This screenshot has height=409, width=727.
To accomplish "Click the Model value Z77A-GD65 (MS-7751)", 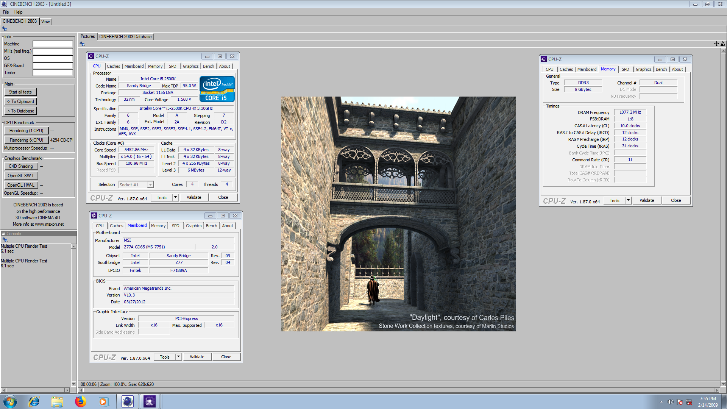I will pyautogui.click(x=158, y=247).
